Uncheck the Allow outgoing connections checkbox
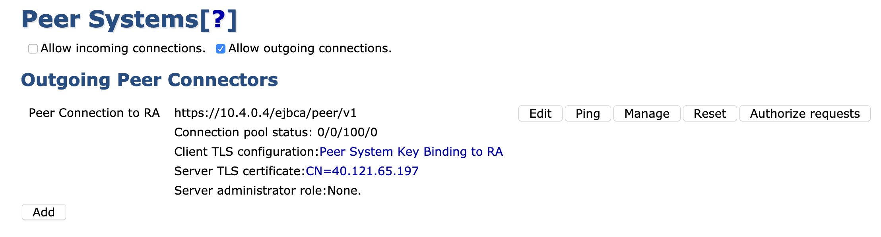This screenshot has height=237, width=881. point(221,49)
